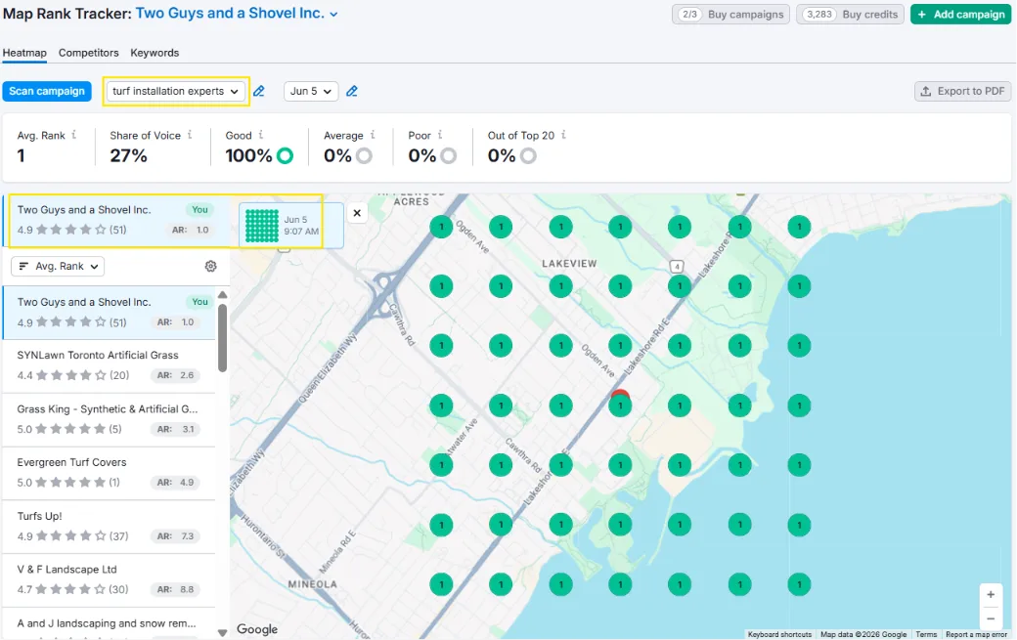1017x640 pixels.
Task: Click the Buy campaigns button
Action: pyautogui.click(x=730, y=15)
